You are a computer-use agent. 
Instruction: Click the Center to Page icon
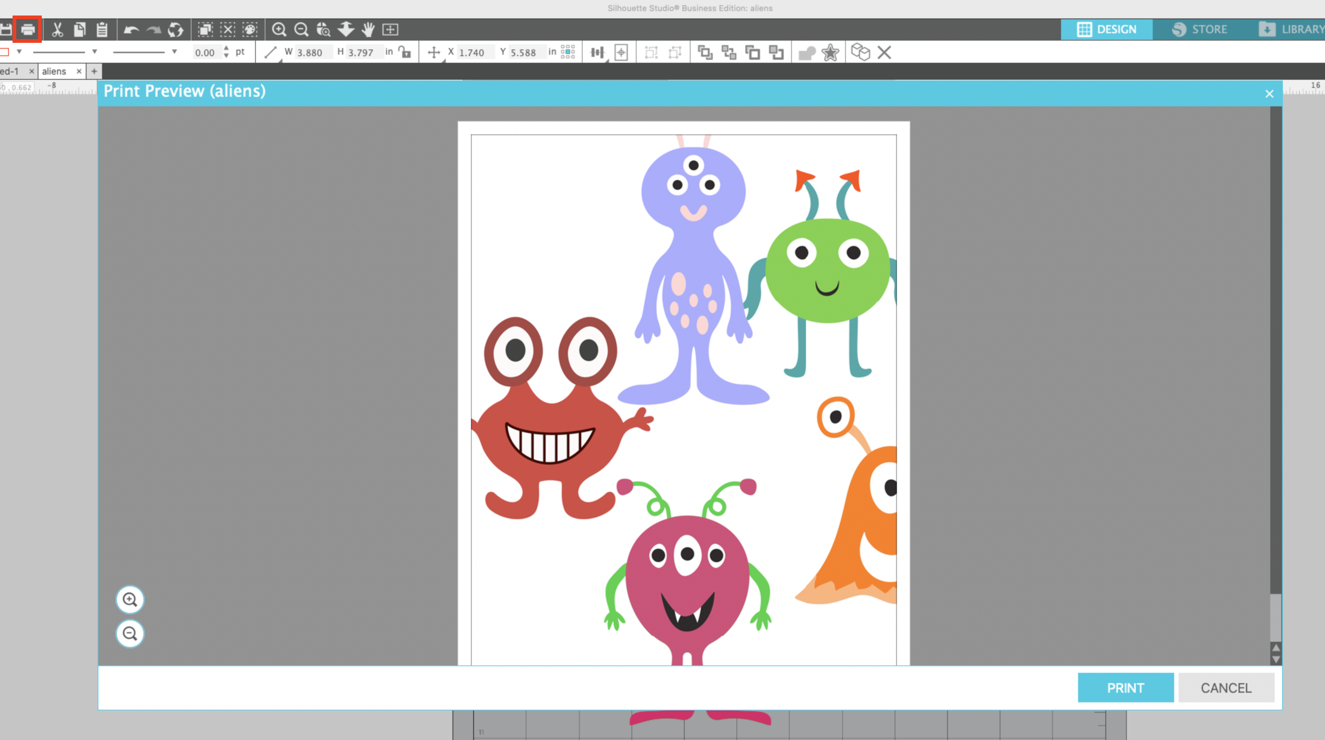[x=621, y=52]
